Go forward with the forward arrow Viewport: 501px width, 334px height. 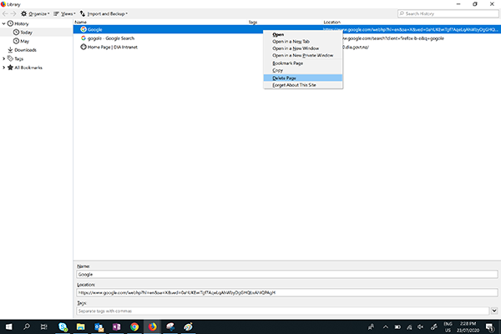(x=13, y=13)
